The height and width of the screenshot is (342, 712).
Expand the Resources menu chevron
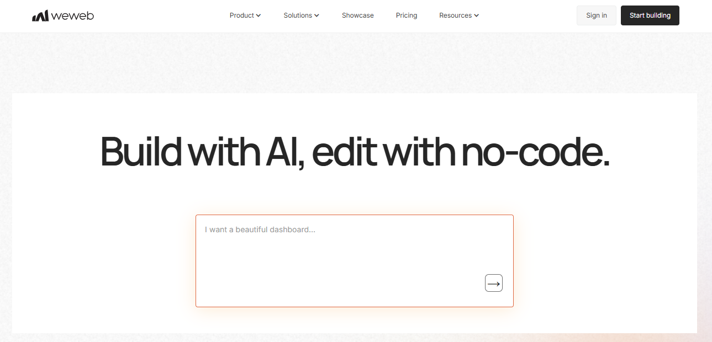477,15
